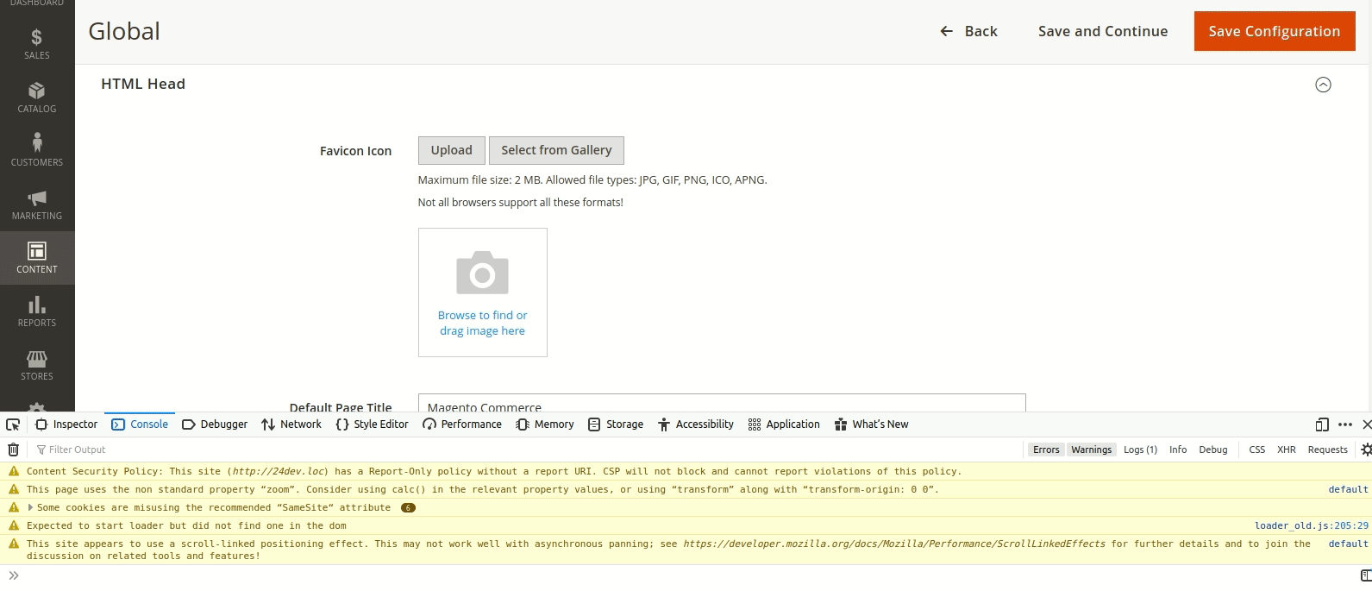Switch to the Storage tab
Screen dimensions: 1372x591
click(x=616, y=424)
